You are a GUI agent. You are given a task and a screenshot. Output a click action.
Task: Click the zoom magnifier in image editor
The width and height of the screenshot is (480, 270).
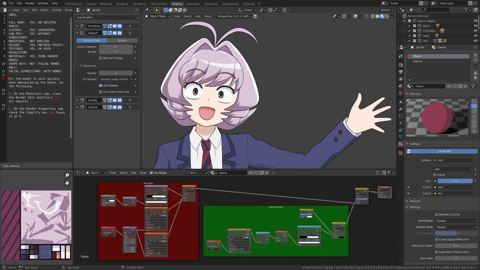click(67, 175)
